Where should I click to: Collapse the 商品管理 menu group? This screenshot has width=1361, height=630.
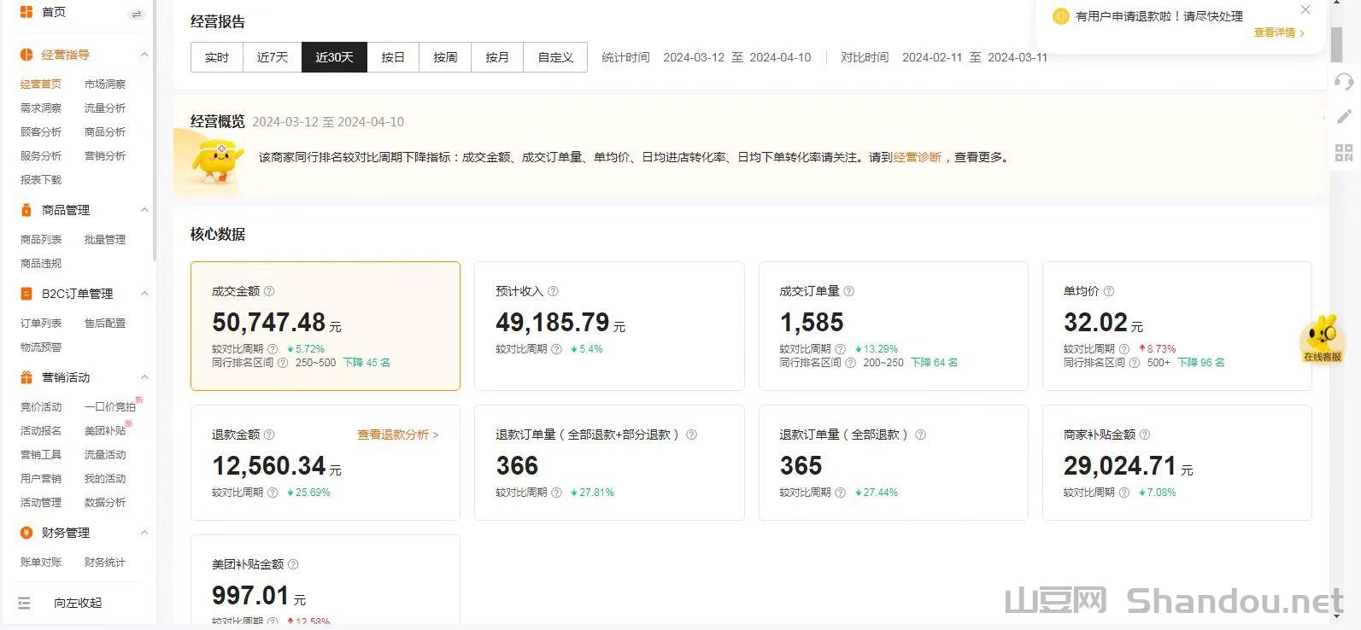pyautogui.click(x=144, y=210)
